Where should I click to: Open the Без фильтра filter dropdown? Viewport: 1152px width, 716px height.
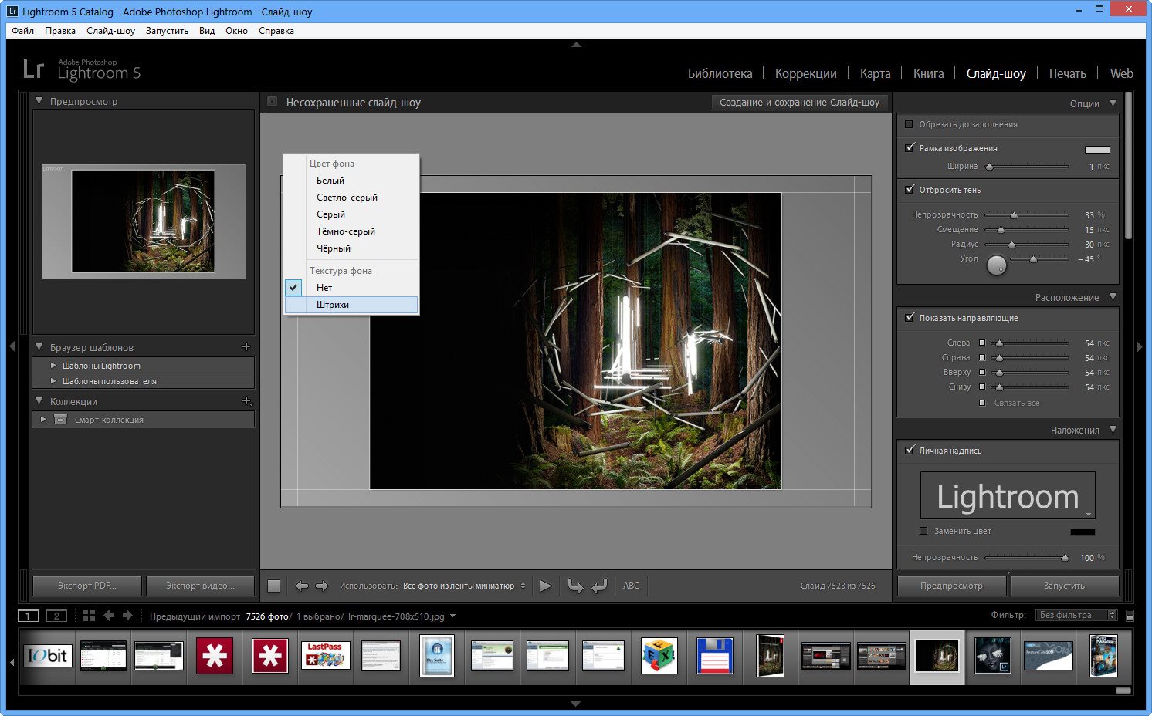click(1078, 615)
